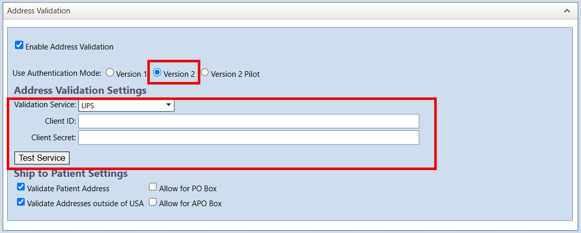The image size is (581, 233).
Task: Select the Version 2 radio button
Action: tap(157, 72)
